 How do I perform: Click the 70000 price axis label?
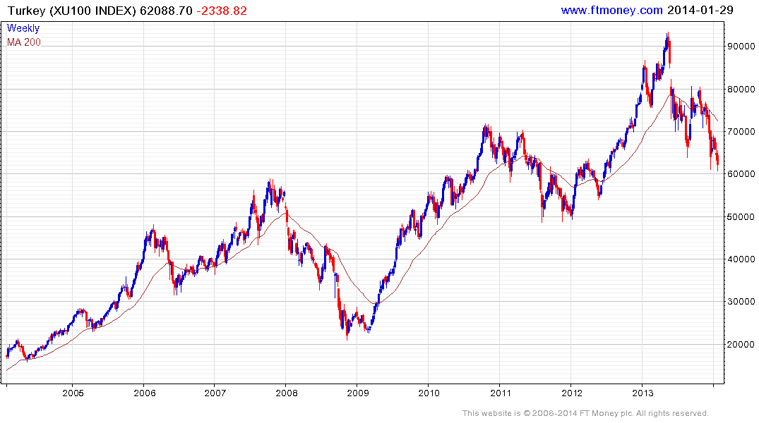tap(741, 132)
